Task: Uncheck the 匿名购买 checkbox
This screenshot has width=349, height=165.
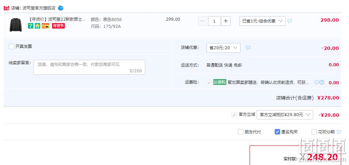Action: [x=277, y=132]
